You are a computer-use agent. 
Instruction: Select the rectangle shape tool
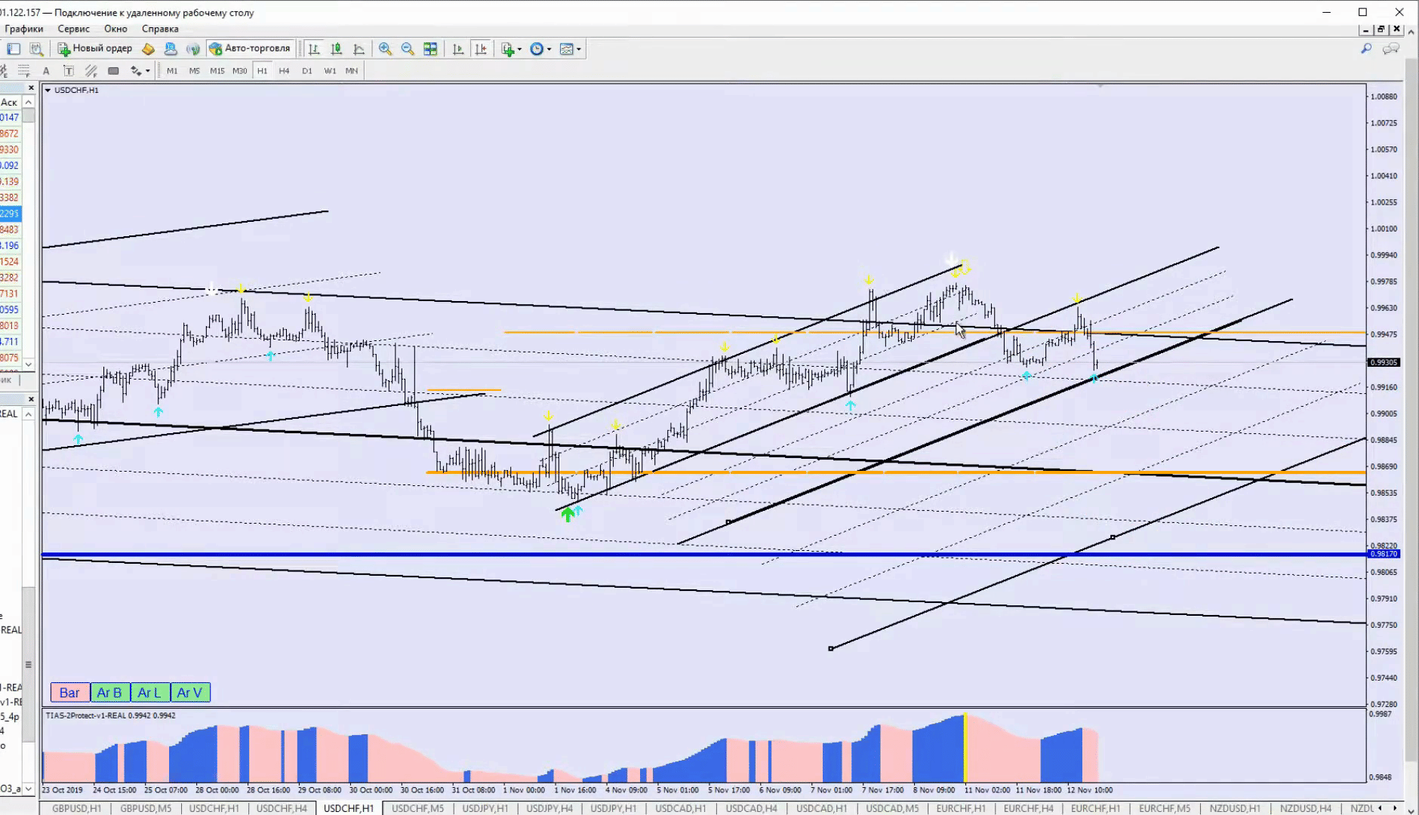[113, 71]
